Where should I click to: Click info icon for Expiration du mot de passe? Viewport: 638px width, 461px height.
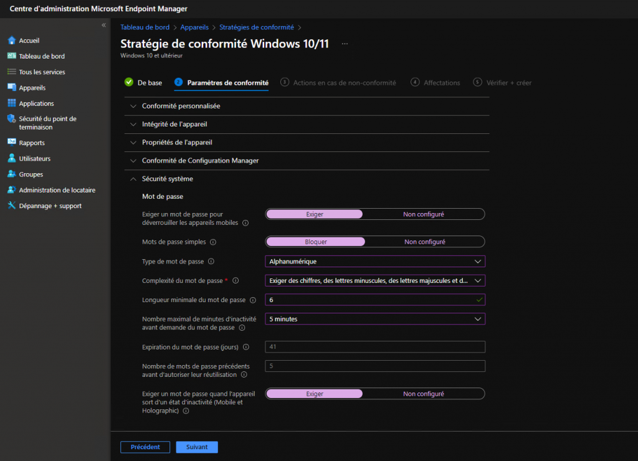point(246,347)
